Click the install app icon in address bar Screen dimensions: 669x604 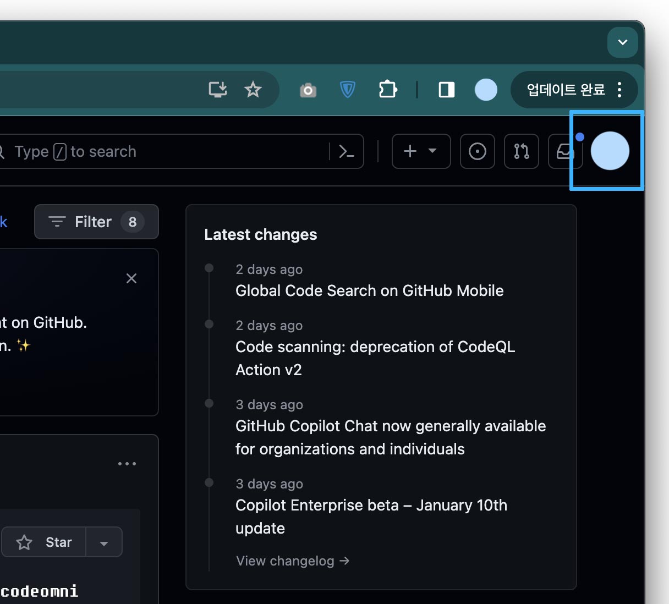[x=218, y=89]
